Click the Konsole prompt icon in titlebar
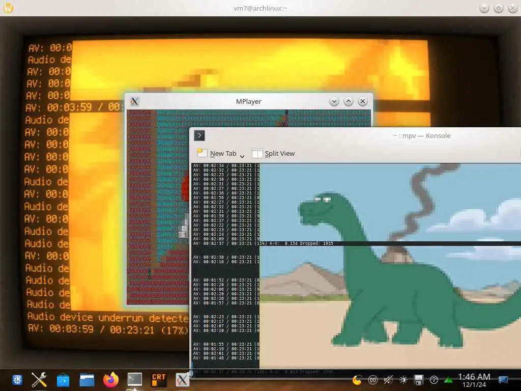Viewport: 521px width, 391px height. (199, 135)
